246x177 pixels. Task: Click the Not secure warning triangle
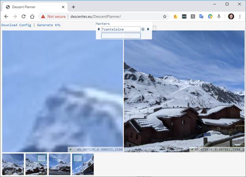43,16
